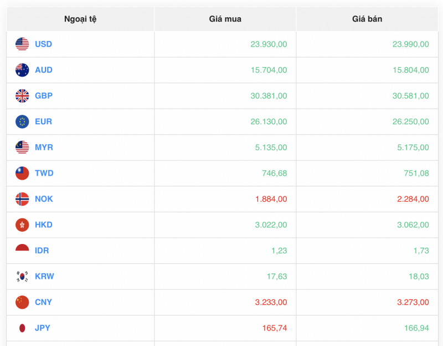Screen dimensions: 443x346
Task: Select the CNY selling rate value 3.273,00
Action: click(413, 302)
